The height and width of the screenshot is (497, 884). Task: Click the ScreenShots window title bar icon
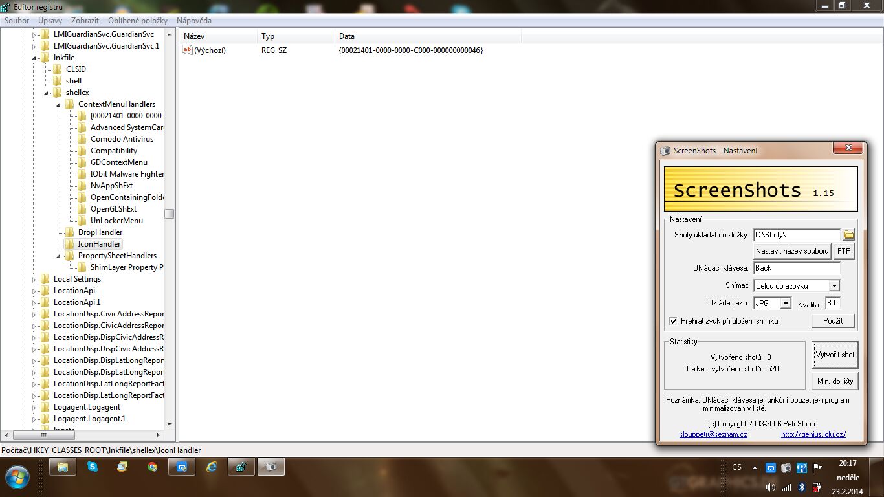[x=665, y=151]
